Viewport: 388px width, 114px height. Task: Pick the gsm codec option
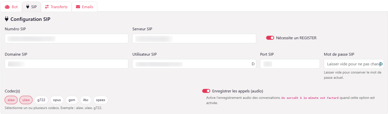(72, 100)
